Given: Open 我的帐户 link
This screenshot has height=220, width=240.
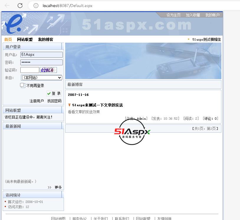Looking at the screenshot, I should (x=212, y=15).
